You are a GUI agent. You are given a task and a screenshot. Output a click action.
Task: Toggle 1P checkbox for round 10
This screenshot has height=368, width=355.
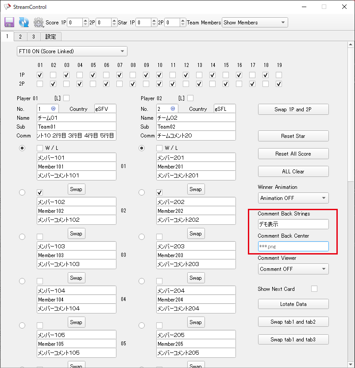tap(159, 75)
